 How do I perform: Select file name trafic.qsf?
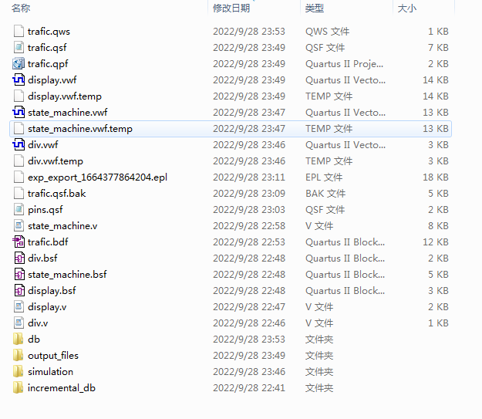pyautogui.click(x=47, y=48)
